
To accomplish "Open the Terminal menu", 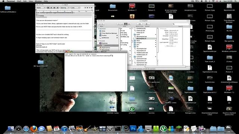I will (11, 1).
